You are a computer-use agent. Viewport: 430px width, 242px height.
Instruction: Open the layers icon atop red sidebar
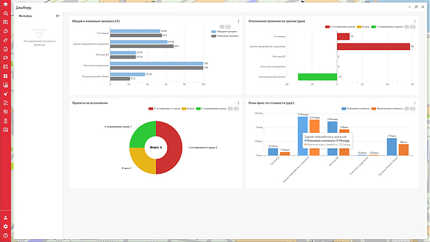pos(5,5)
